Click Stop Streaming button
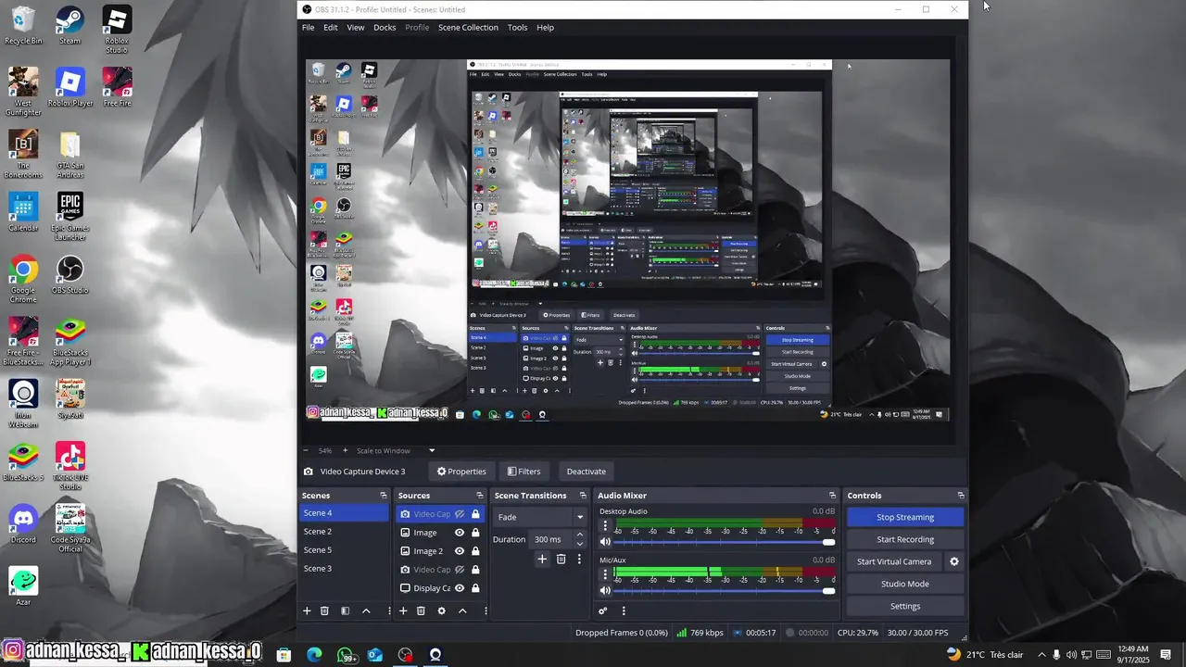This screenshot has height=667, width=1186. tap(905, 517)
